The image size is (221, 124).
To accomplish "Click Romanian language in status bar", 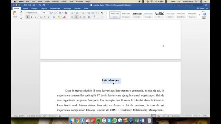I will click(52, 116).
